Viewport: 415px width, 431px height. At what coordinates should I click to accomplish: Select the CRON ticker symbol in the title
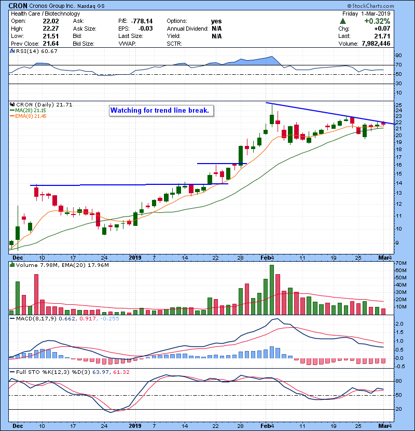pyautogui.click(x=18, y=6)
